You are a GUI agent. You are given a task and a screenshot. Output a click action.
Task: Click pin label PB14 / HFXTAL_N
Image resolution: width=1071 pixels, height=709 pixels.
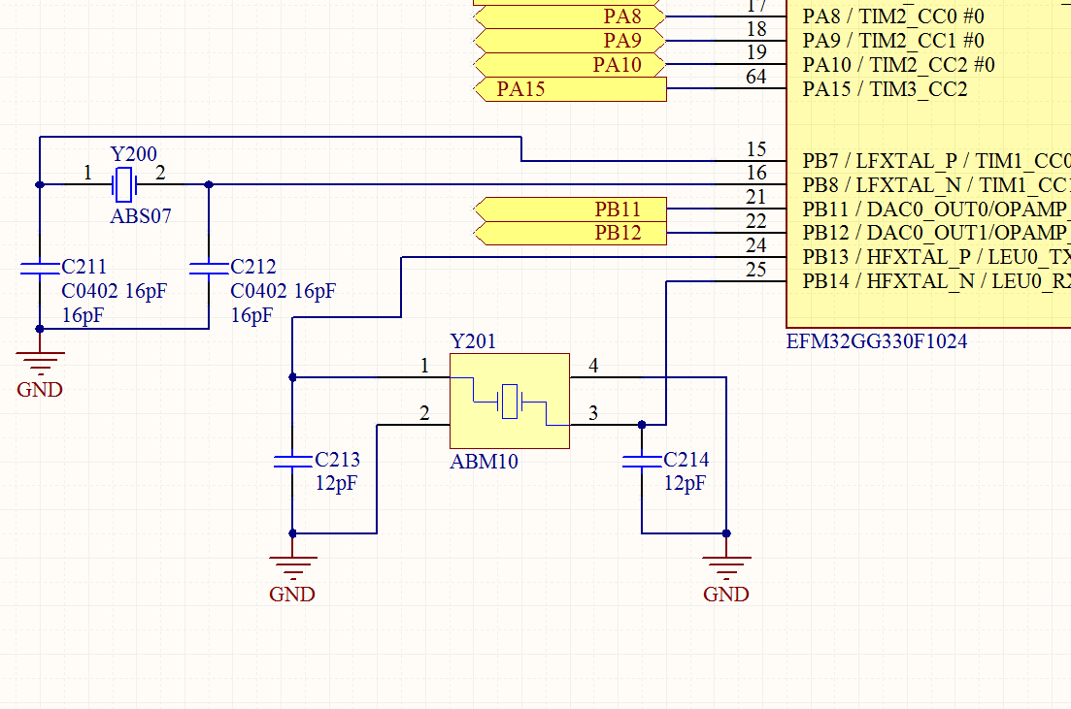tap(936, 281)
